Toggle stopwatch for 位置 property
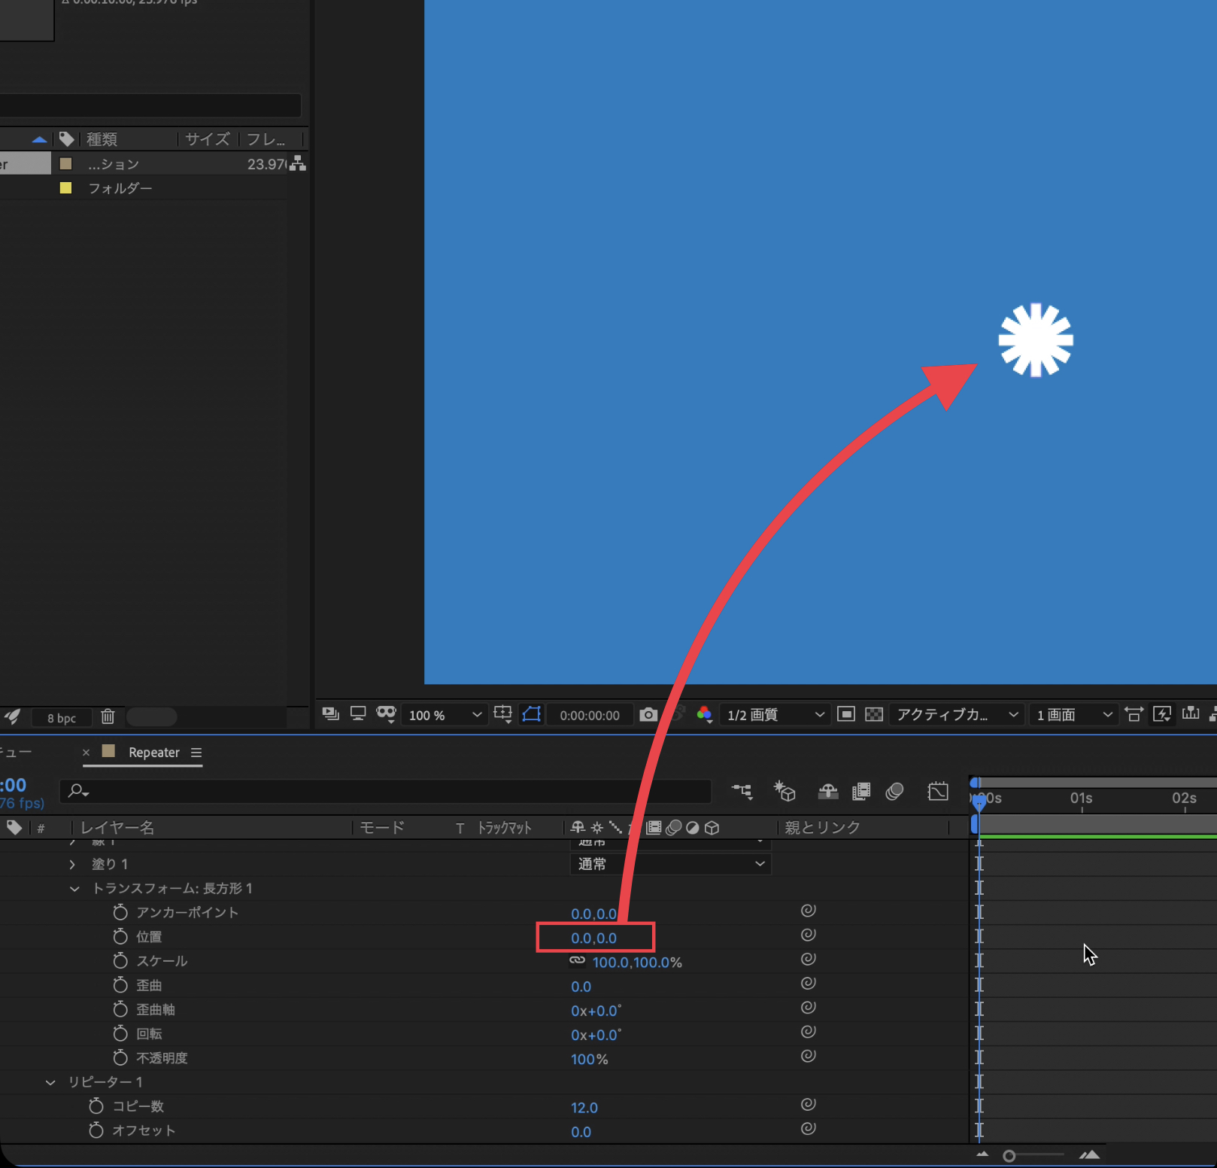Viewport: 1217px width, 1168px height. [120, 936]
